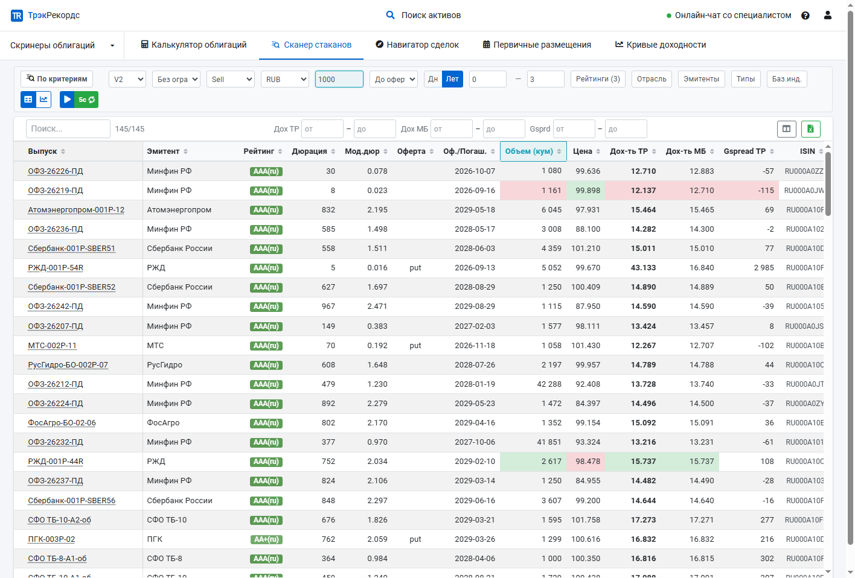
Task: Select Дн duration unit toggle
Action: pyautogui.click(x=433, y=79)
